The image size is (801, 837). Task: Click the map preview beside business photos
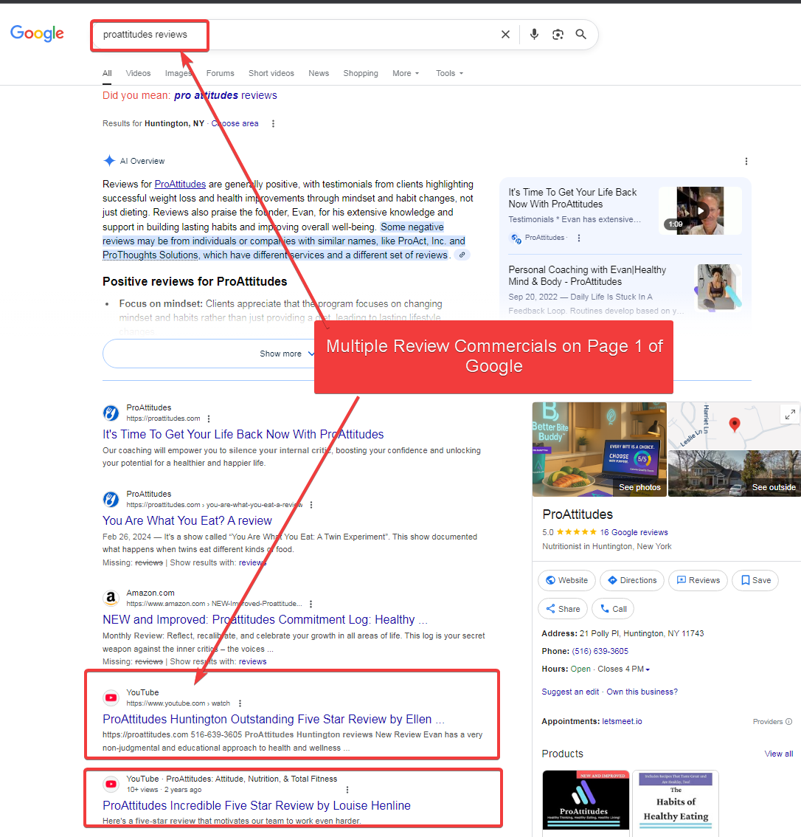coord(735,426)
